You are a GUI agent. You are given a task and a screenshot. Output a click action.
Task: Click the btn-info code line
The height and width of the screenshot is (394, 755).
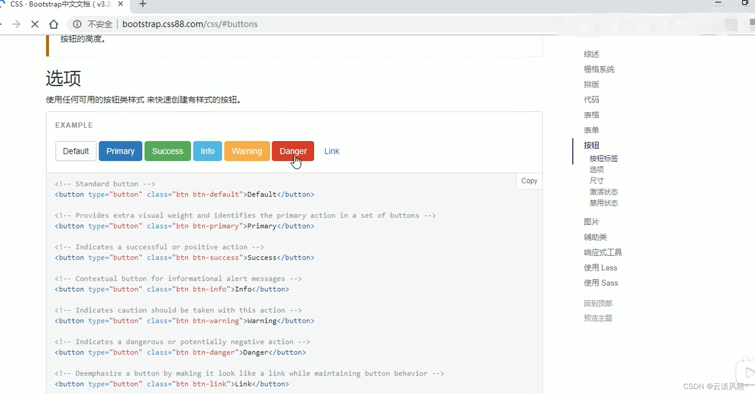tap(172, 289)
